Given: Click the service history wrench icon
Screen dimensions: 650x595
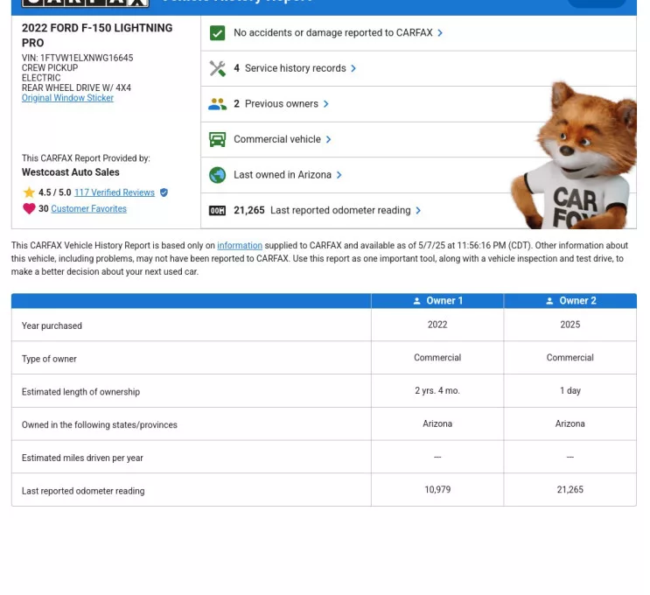Looking at the screenshot, I should click(218, 68).
